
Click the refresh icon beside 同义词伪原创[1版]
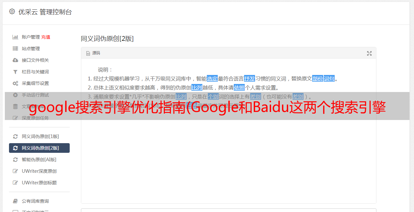[15, 136]
